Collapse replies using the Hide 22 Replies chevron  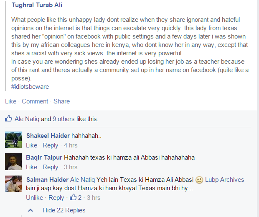coord(30,210)
